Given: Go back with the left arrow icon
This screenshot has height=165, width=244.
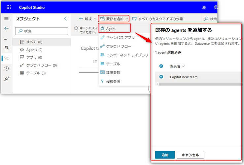Looking at the screenshot, I should click(x=6, y=28).
